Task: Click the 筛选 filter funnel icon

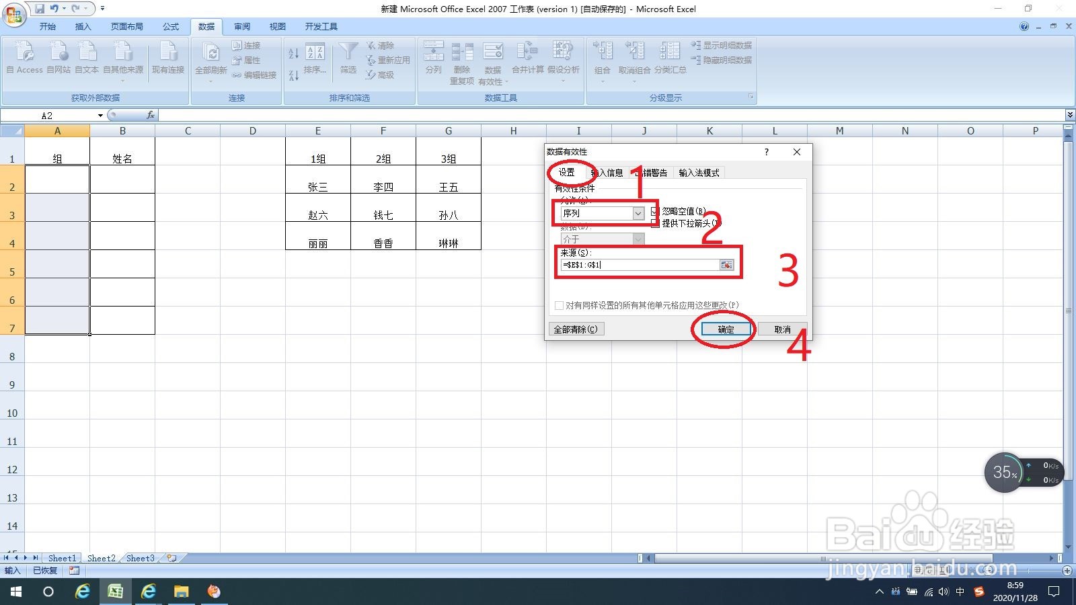Action: (x=348, y=57)
